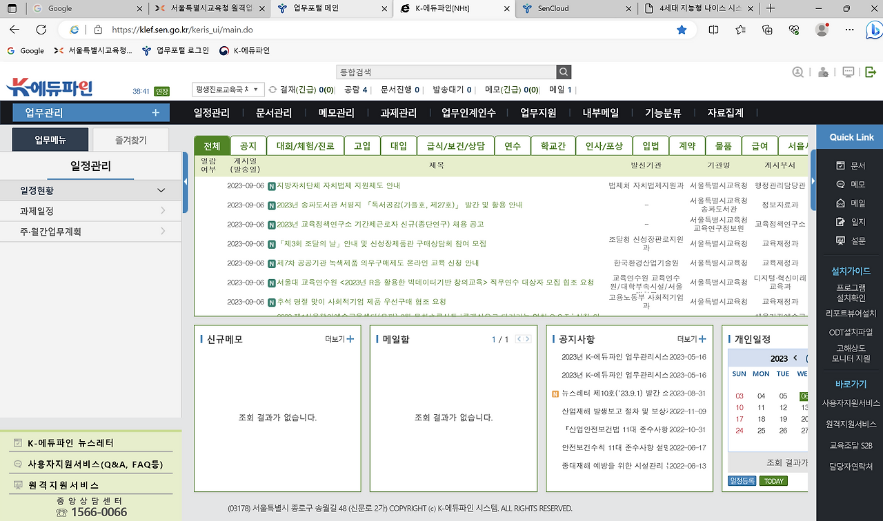The image size is (883, 521).
Task: Open the 뉴스레터 제10호 notice
Action: pos(615,393)
